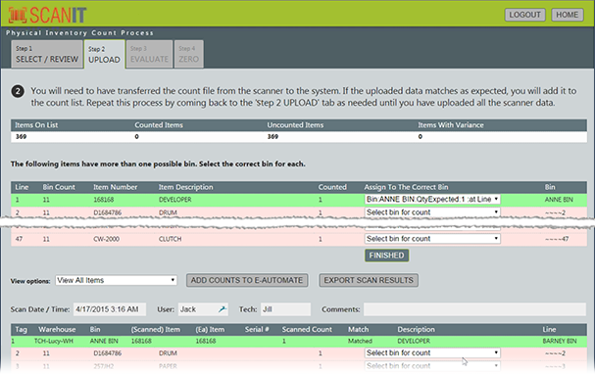Image resolution: width=595 pixels, height=374 pixels.
Task: Switch to Step 2 UPLOAD tab
Action: [x=104, y=55]
